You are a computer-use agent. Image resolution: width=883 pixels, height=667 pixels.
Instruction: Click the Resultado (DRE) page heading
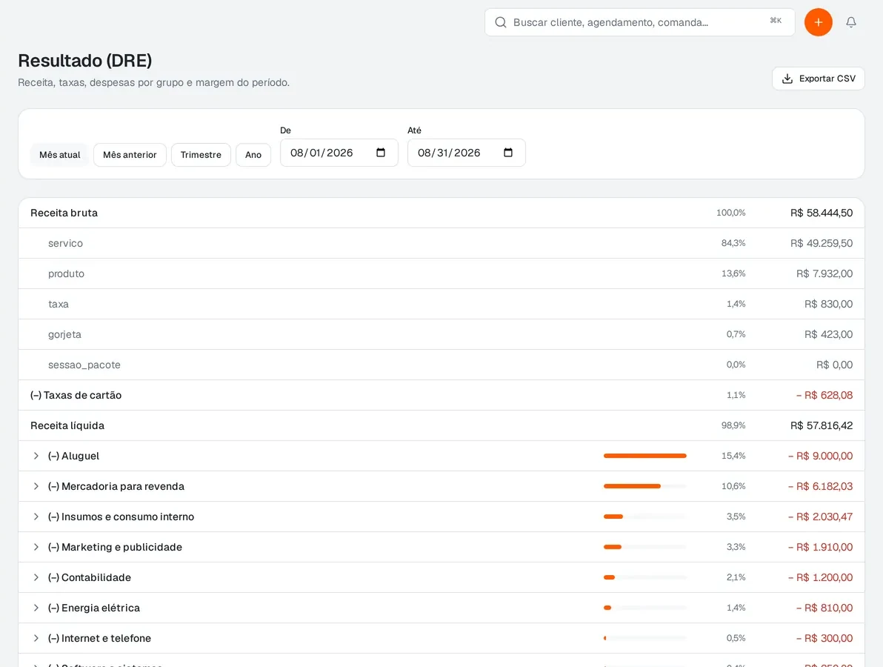click(x=85, y=60)
